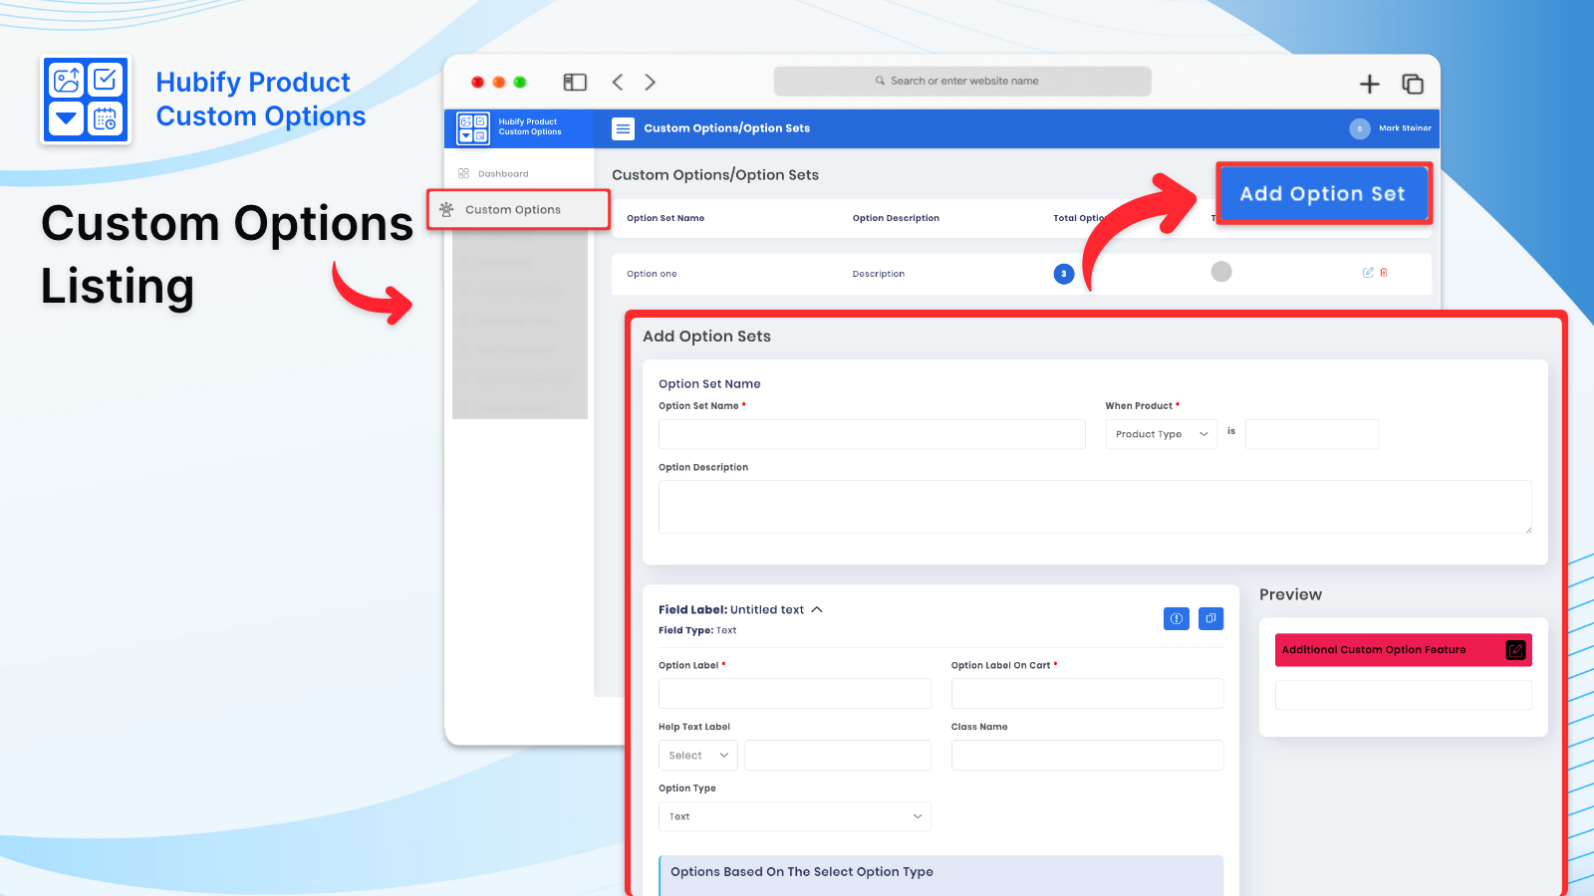Click the browser search bar

[962, 81]
